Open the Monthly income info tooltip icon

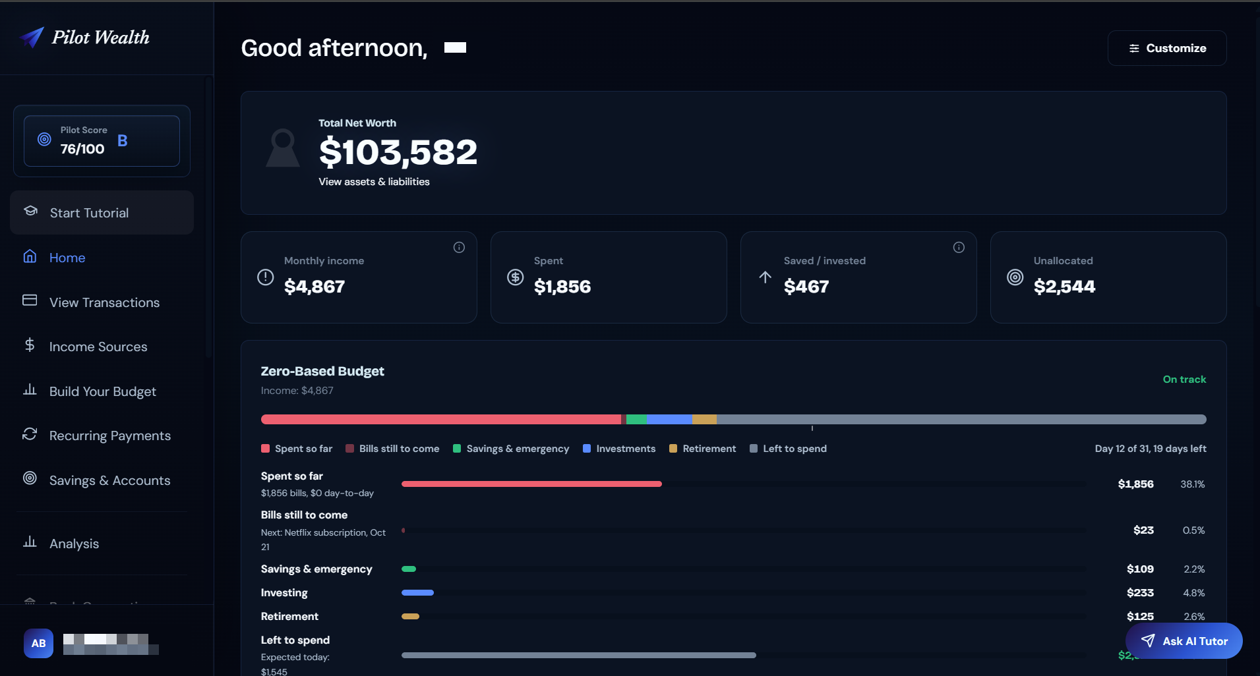459,247
